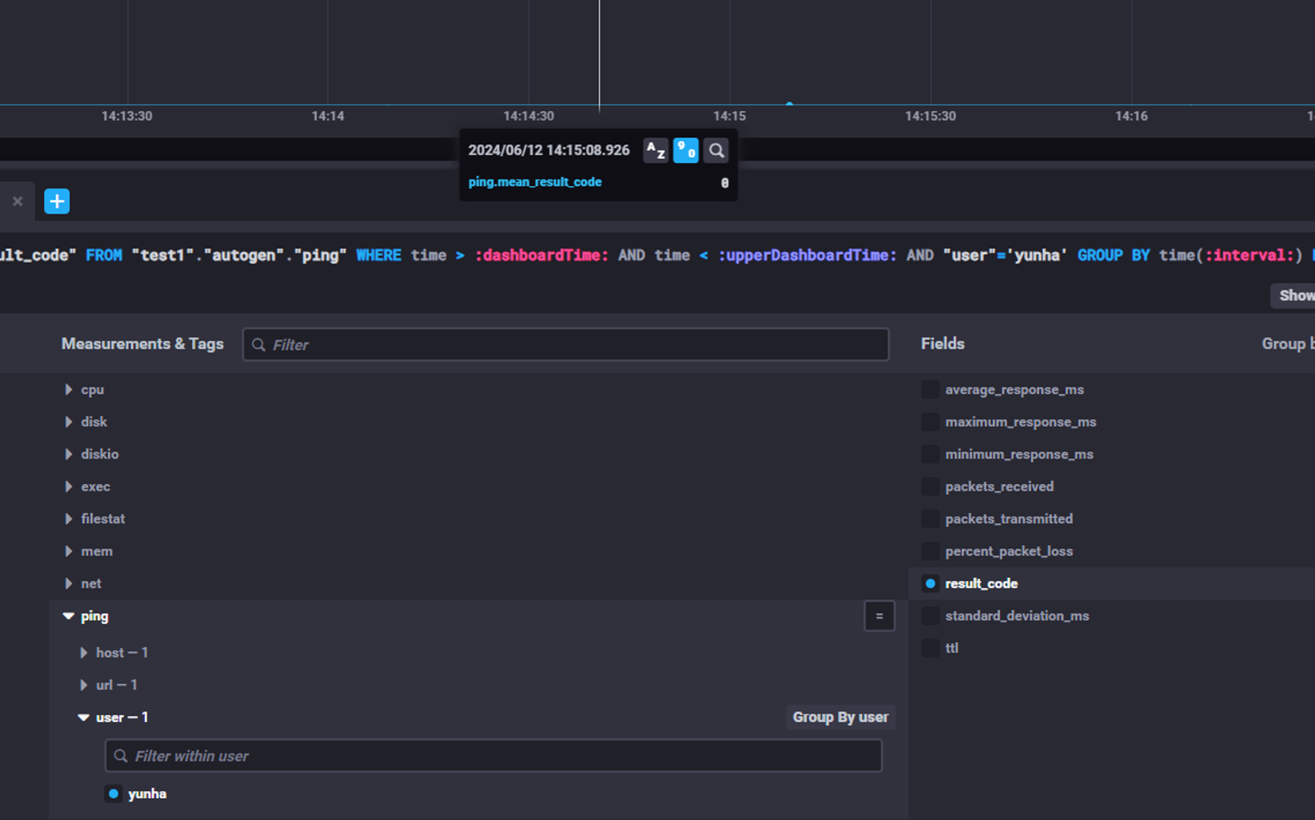The width and height of the screenshot is (1315, 820).
Task: Enable the average_response_ms field checkbox
Action: point(930,390)
